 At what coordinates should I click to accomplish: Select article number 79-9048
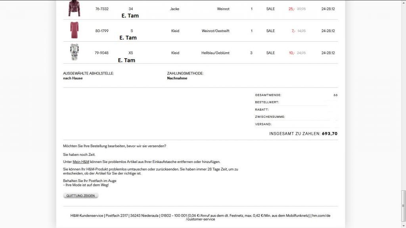tap(102, 53)
